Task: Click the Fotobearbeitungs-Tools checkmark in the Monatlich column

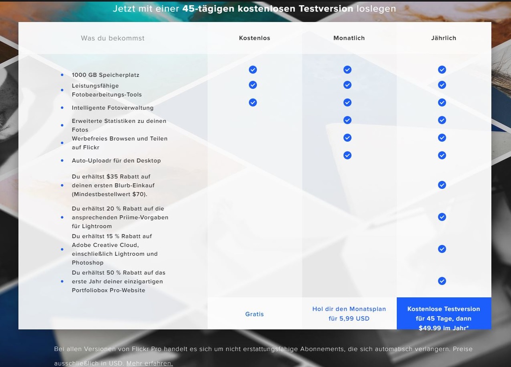Action: 347,85
